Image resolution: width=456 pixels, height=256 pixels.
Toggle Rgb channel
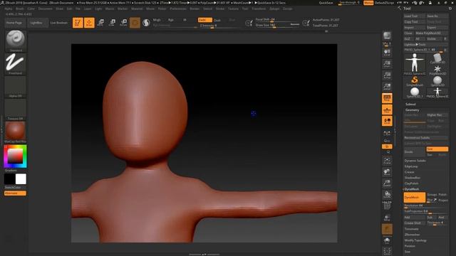(171, 20)
